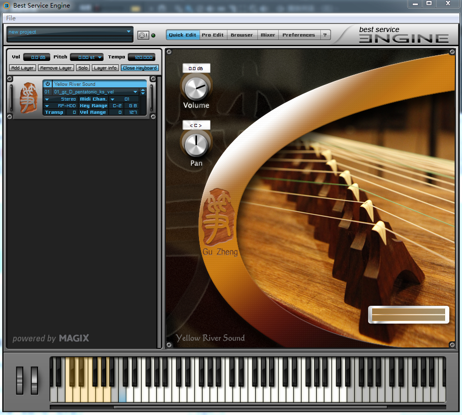The image size is (462, 415).
Task: Switch to Pro Edit tab
Action: coord(213,35)
